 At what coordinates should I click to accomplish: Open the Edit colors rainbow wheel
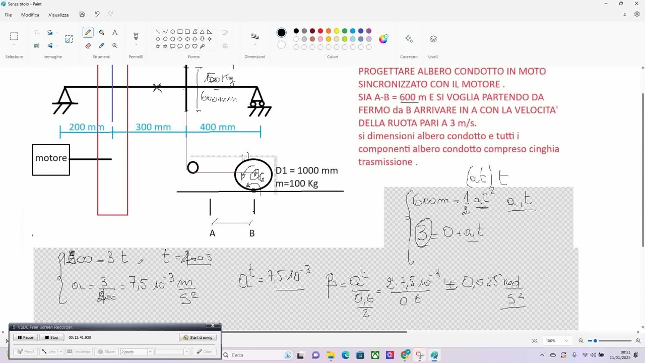tap(384, 39)
